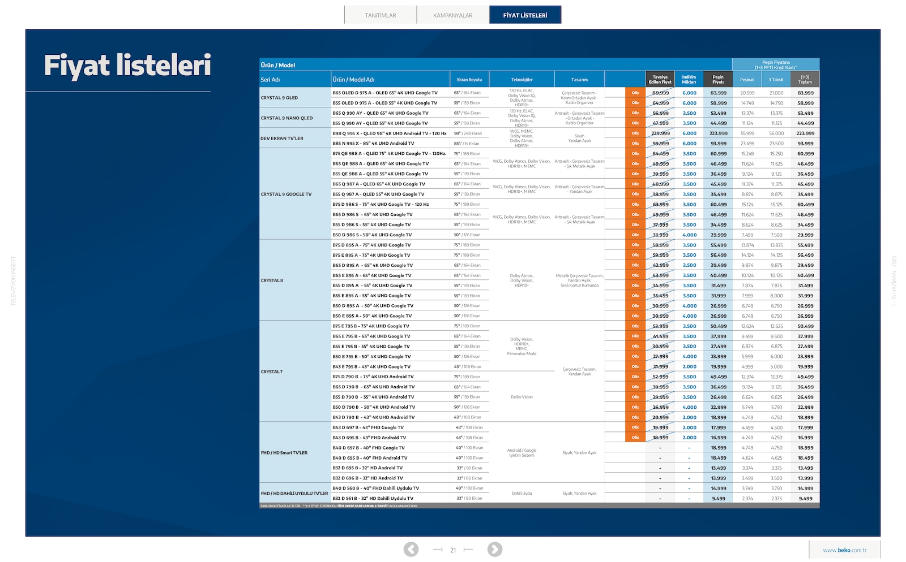Click the Metalik Çerçevesiz Tasarım design cell
The width and height of the screenshot is (906, 562).
(579, 280)
